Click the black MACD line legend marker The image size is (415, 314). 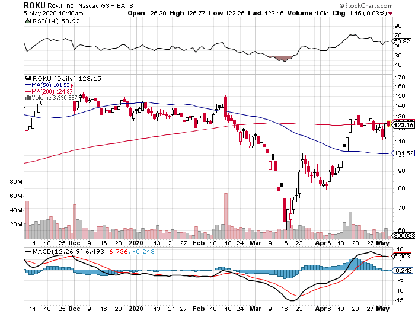[28, 251]
